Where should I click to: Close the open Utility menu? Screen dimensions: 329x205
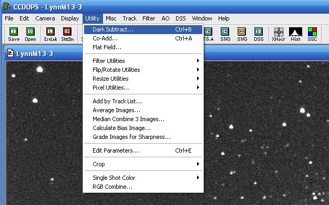pyautogui.click(x=92, y=18)
